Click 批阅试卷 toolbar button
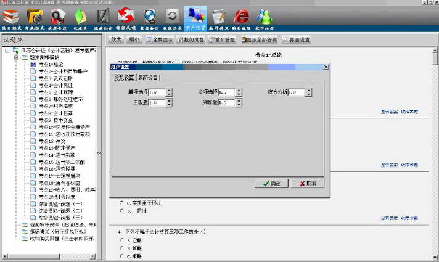439x262 pixels. coord(191,39)
